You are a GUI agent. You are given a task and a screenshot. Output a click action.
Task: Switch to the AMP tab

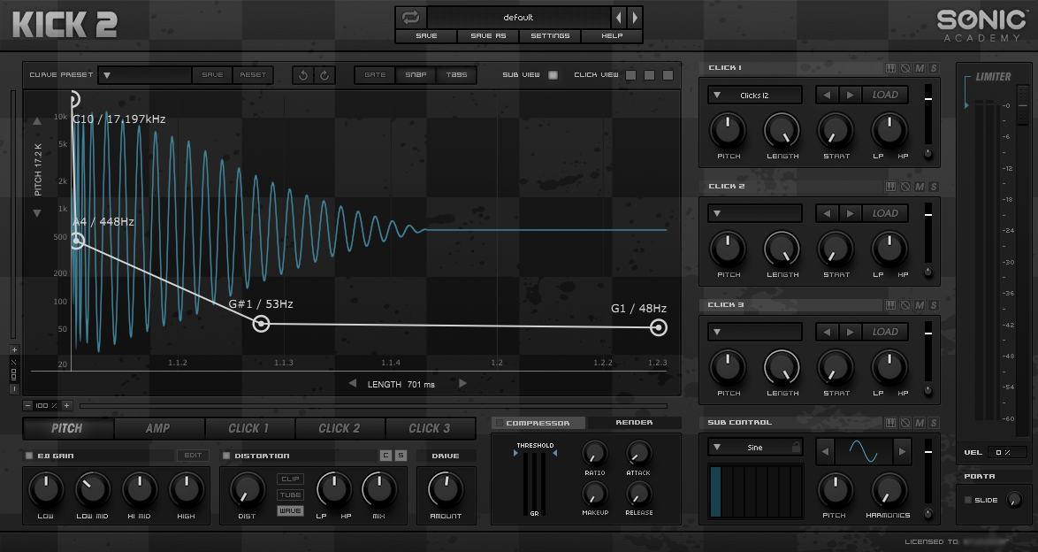(x=157, y=428)
